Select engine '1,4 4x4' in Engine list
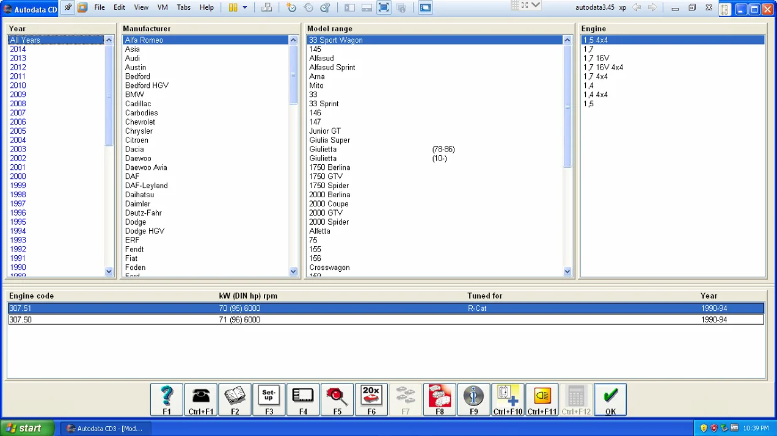 [x=596, y=95]
